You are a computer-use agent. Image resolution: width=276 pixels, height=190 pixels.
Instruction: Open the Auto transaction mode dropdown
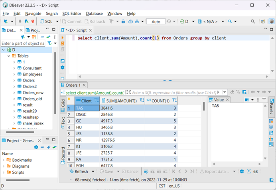click(x=156, y=21)
